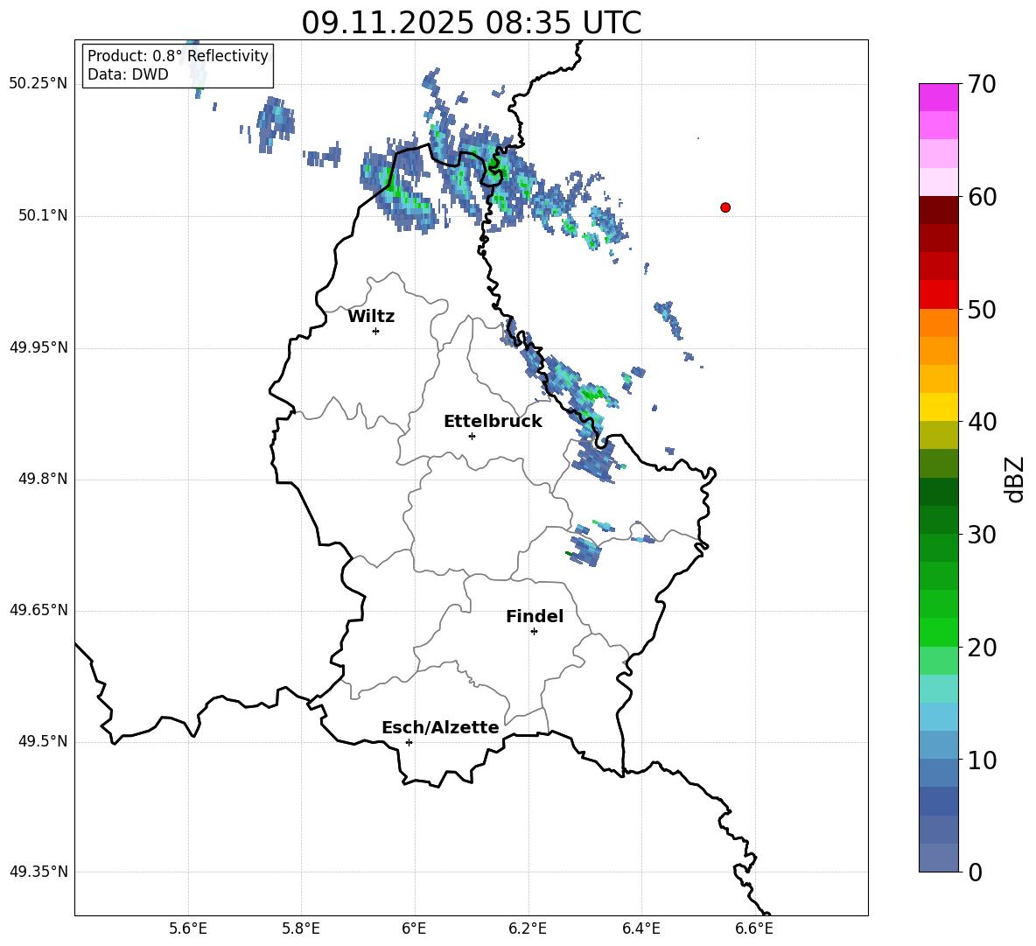Click the 30 tick on the colorbar

point(981,535)
